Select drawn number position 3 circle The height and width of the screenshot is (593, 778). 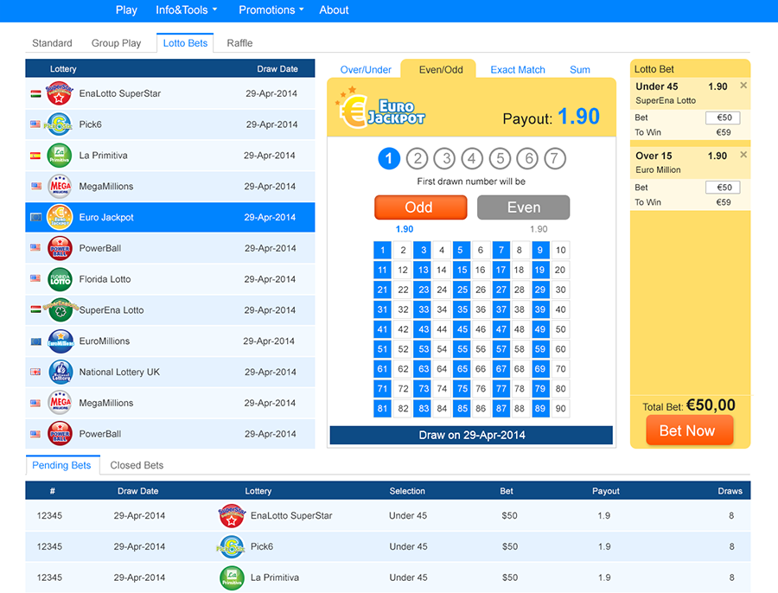(x=444, y=158)
